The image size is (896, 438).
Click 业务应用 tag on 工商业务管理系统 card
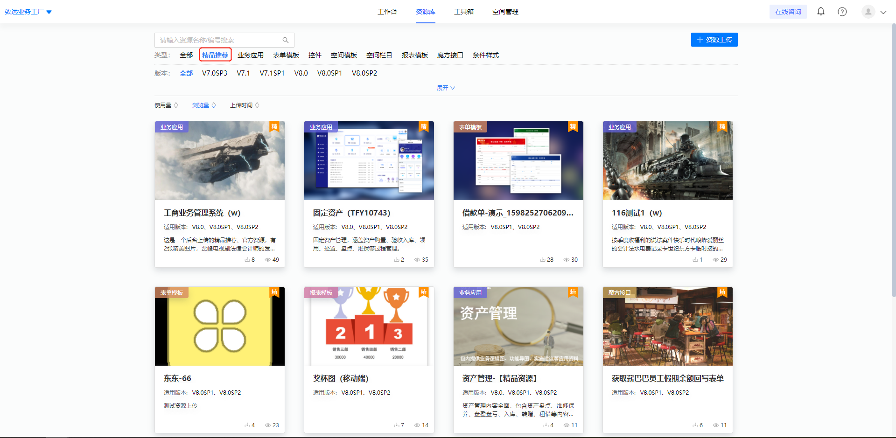click(x=172, y=127)
